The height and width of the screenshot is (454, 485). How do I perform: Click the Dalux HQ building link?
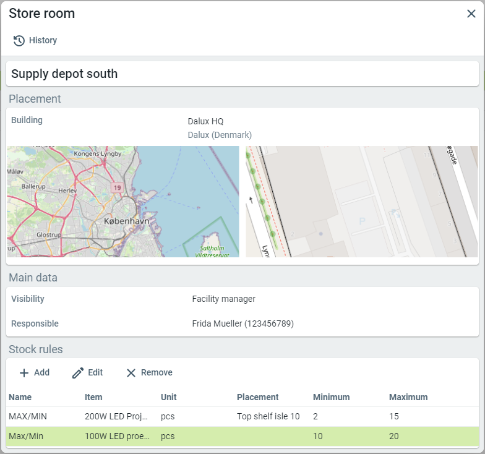205,121
